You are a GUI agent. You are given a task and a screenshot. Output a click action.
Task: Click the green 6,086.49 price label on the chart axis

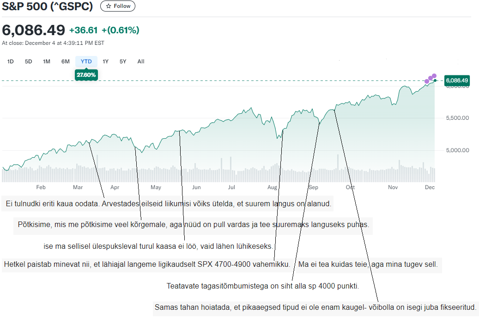457,80
